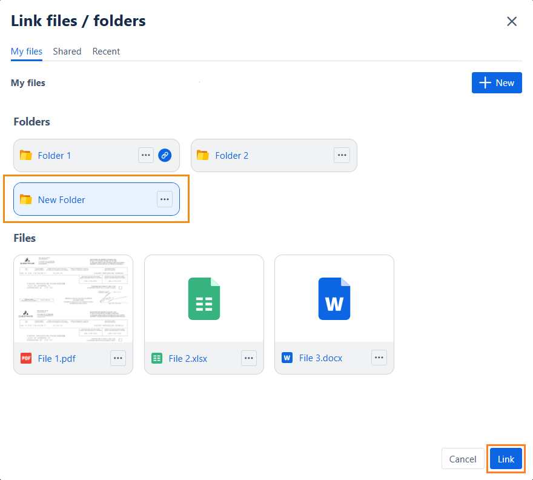Select the File 1.pdf preview thumbnail
Viewport: 533px width, 480px height.
pos(73,299)
